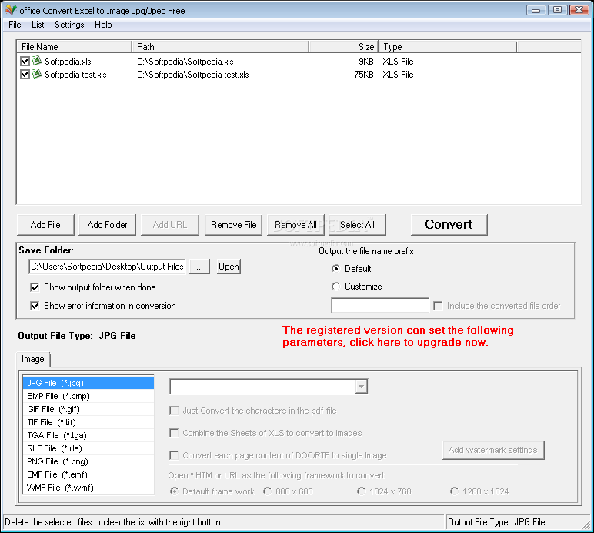594x533 pixels.
Task: Click the Excel icon beside Softpedia test.xls
Action: [36, 74]
